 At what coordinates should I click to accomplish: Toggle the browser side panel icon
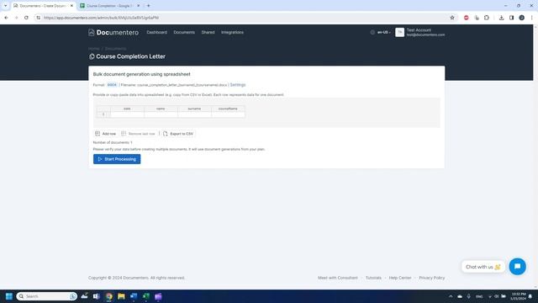(511, 18)
